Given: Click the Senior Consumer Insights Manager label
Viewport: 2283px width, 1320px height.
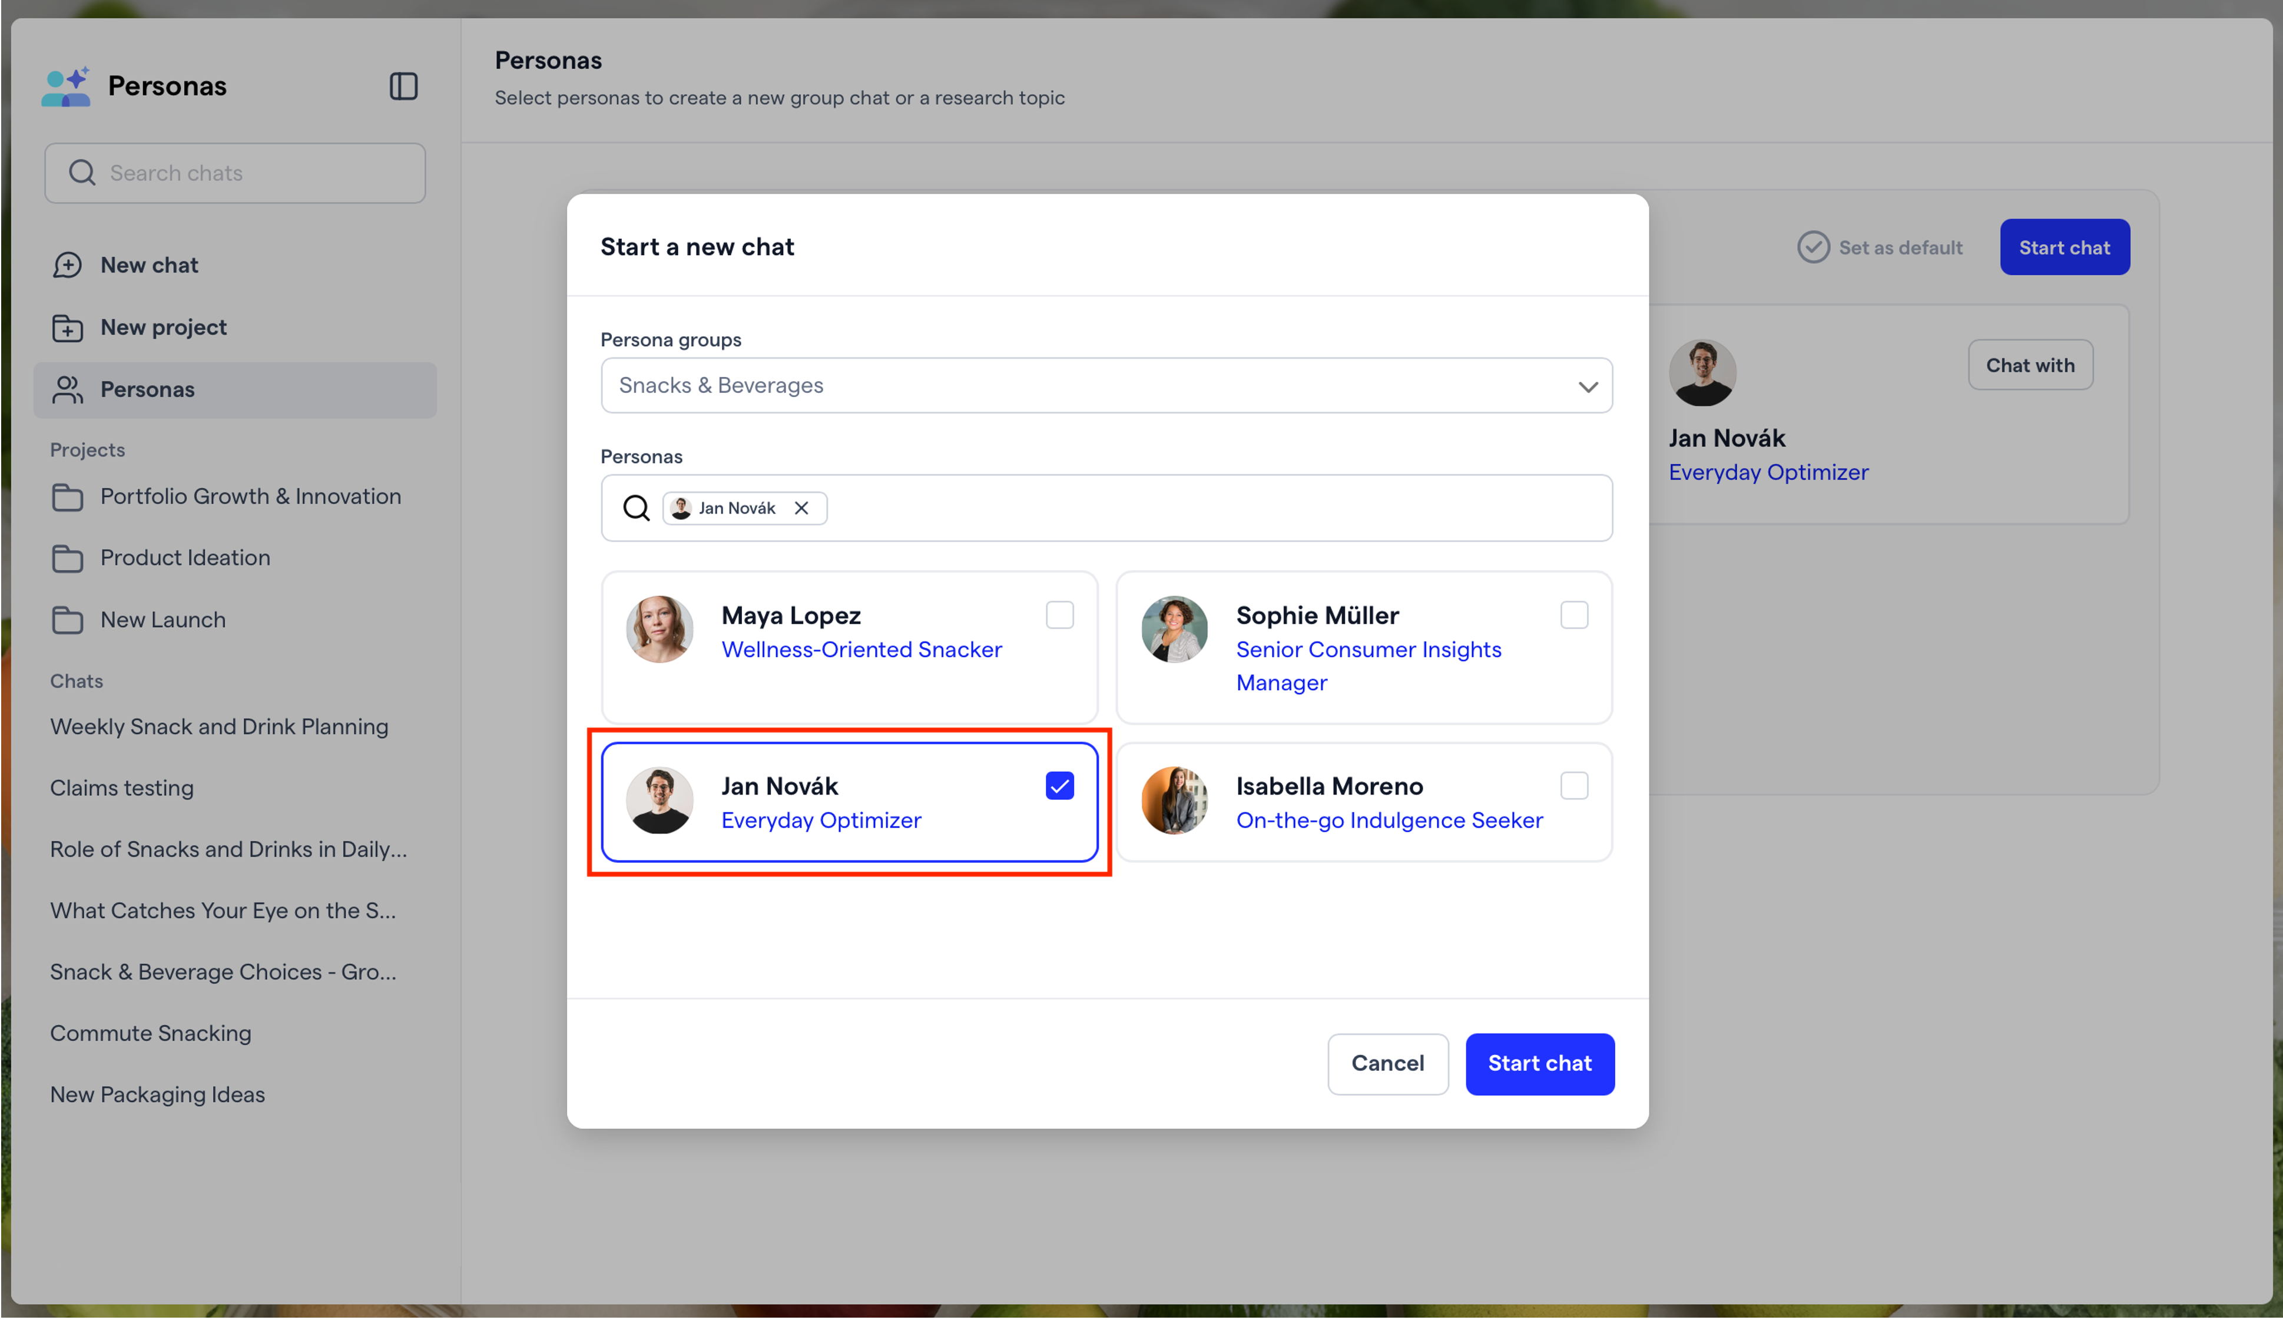Looking at the screenshot, I should coord(1368,666).
